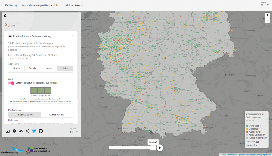Open Sprache dropdown in the side panel
This screenshot has width=272, height=156.
(x=74, y=132)
